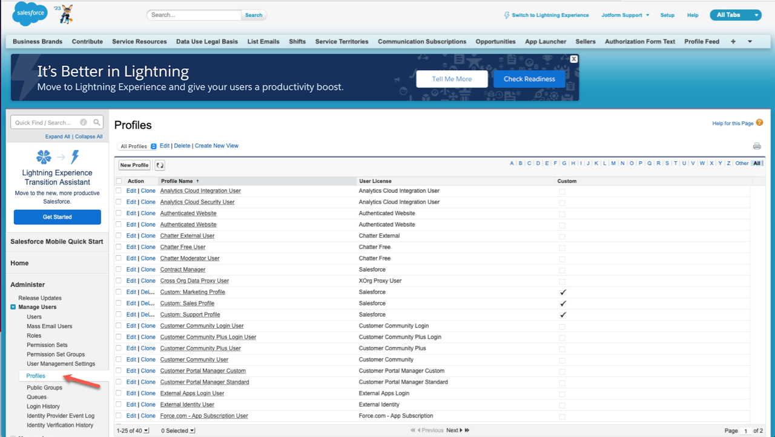This screenshot has width=775, height=437.
Task: Open the All Tabs dropdown
Action: point(735,15)
